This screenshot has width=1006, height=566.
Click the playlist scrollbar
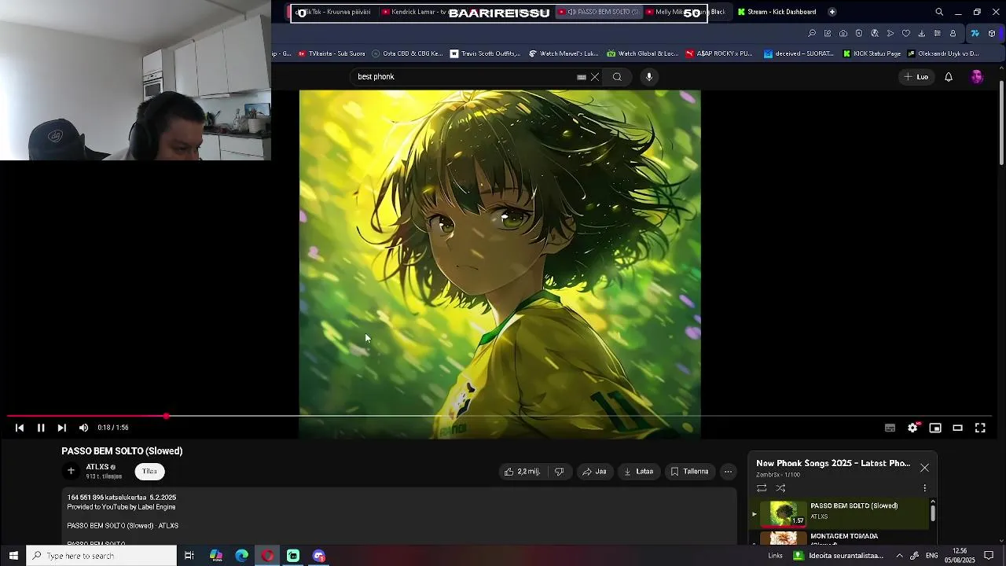(x=933, y=513)
